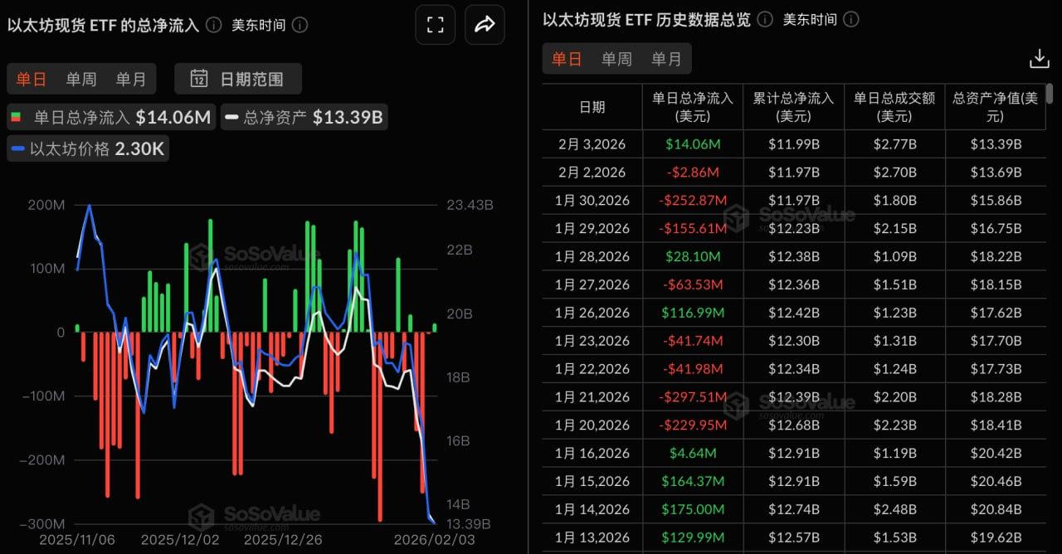
Task: Click the $4.64M inflow cell
Action: (693, 453)
